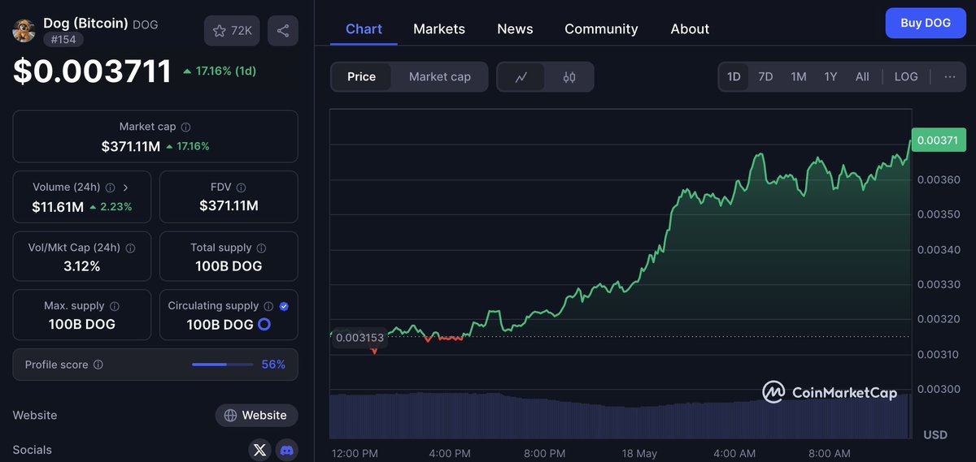
Task: Show Circulating supply info icon
Action: click(268, 306)
